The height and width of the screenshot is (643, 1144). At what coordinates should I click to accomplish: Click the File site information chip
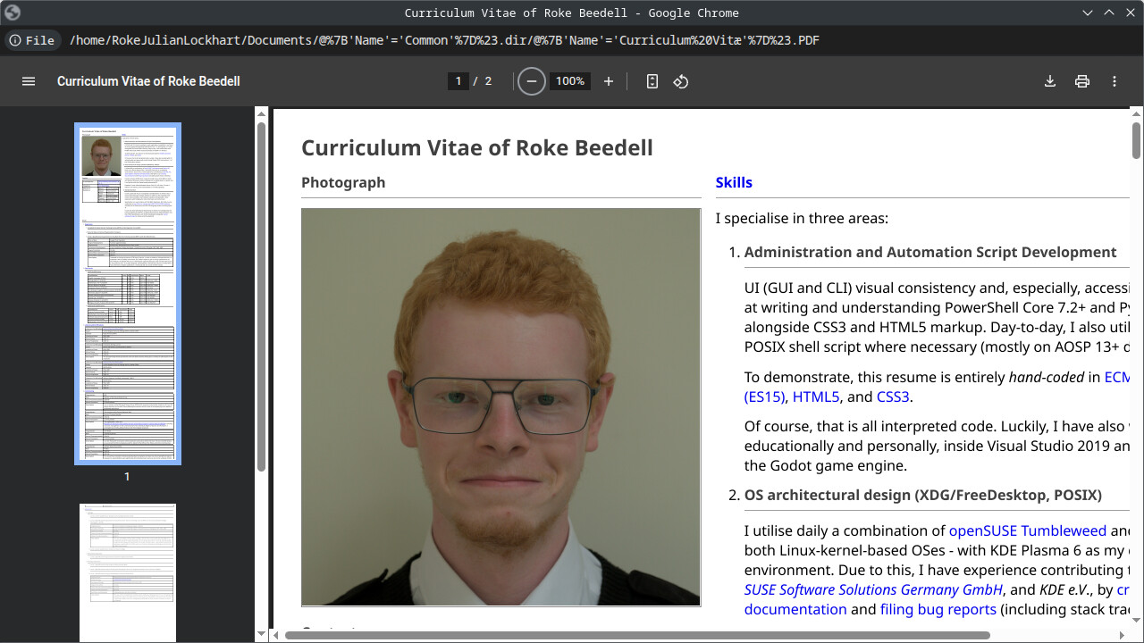click(x=33, y=40)
